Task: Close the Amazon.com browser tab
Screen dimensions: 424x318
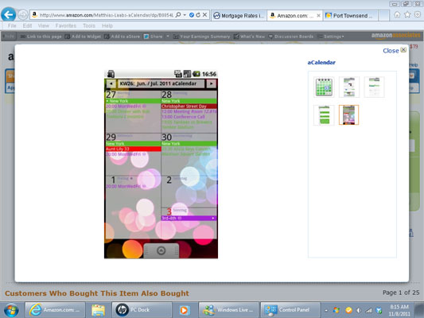Action: (318, 16)
